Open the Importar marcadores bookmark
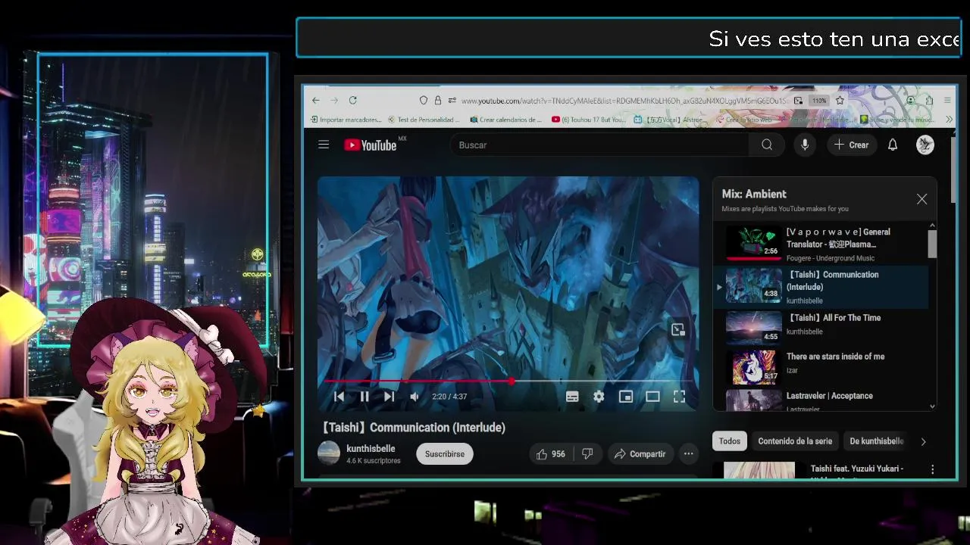The height and width of the screenshot is (545, 970). pos(346,120)
